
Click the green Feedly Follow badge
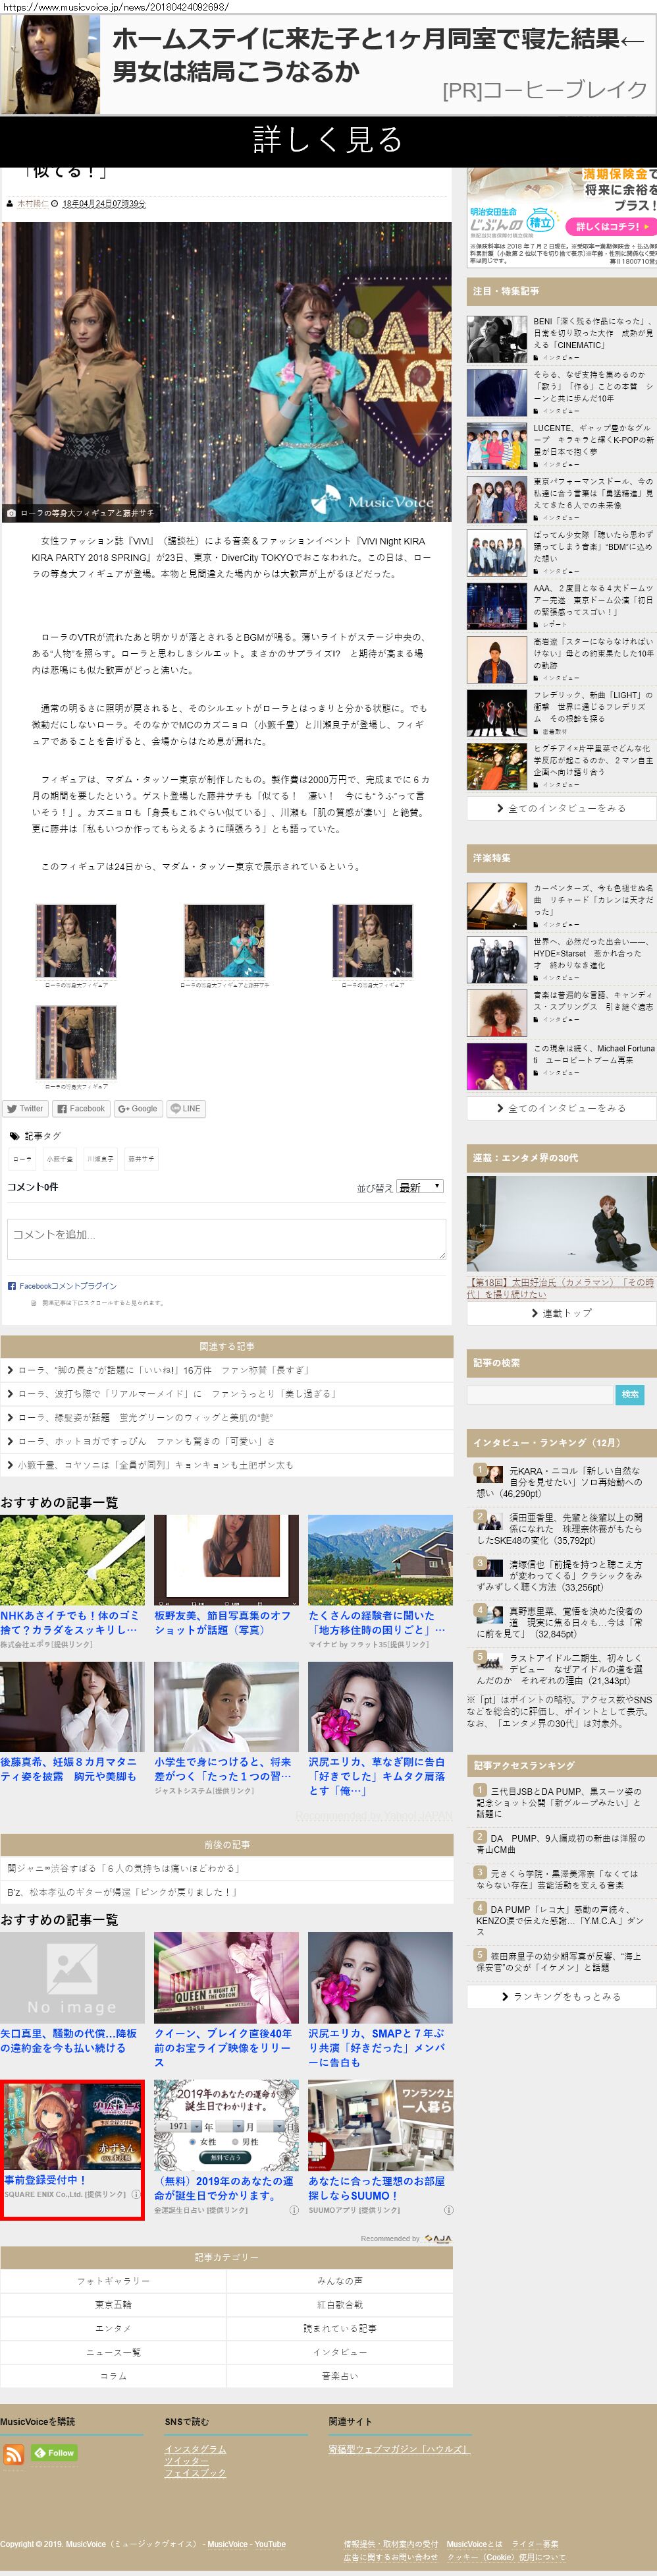click(54, 2452)
